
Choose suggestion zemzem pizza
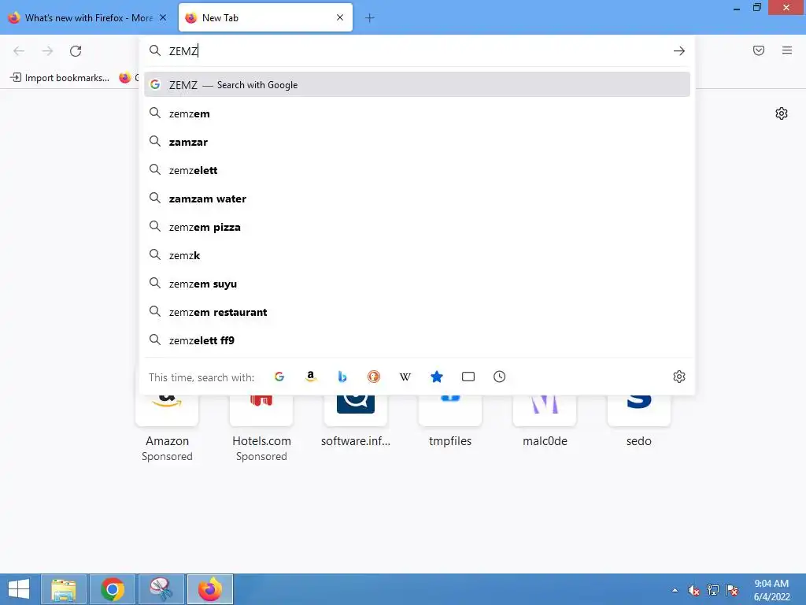point(417,227)
